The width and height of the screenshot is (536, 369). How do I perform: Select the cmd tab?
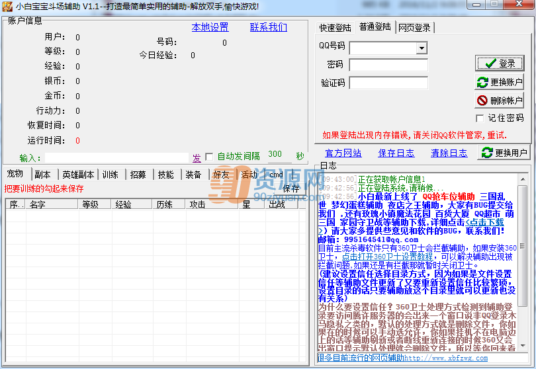coord(276,175)
